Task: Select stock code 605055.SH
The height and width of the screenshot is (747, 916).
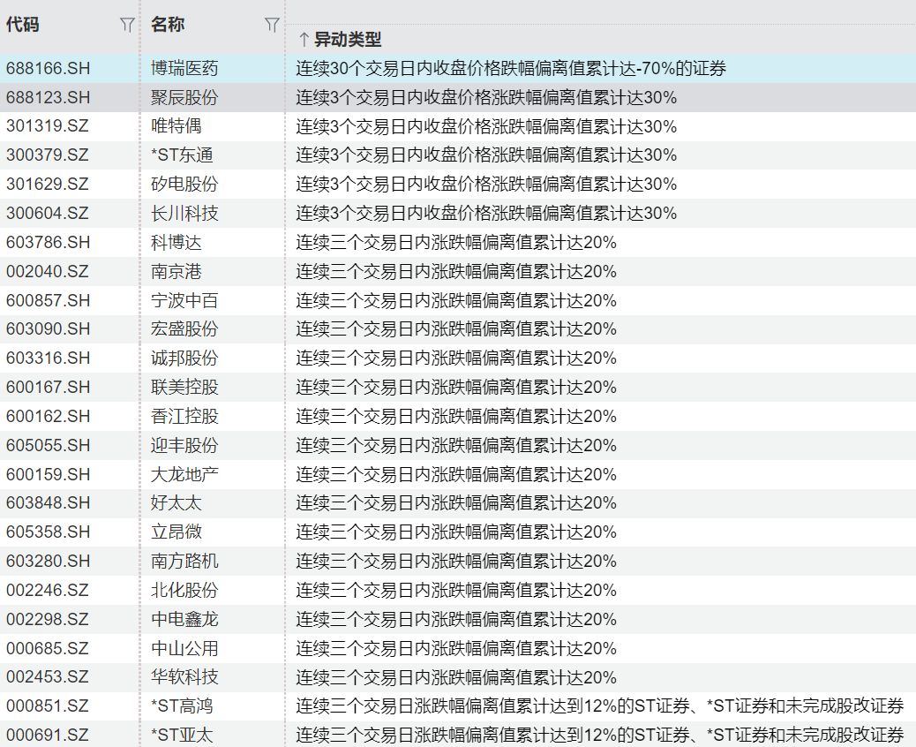Action: tap(49, 445)
